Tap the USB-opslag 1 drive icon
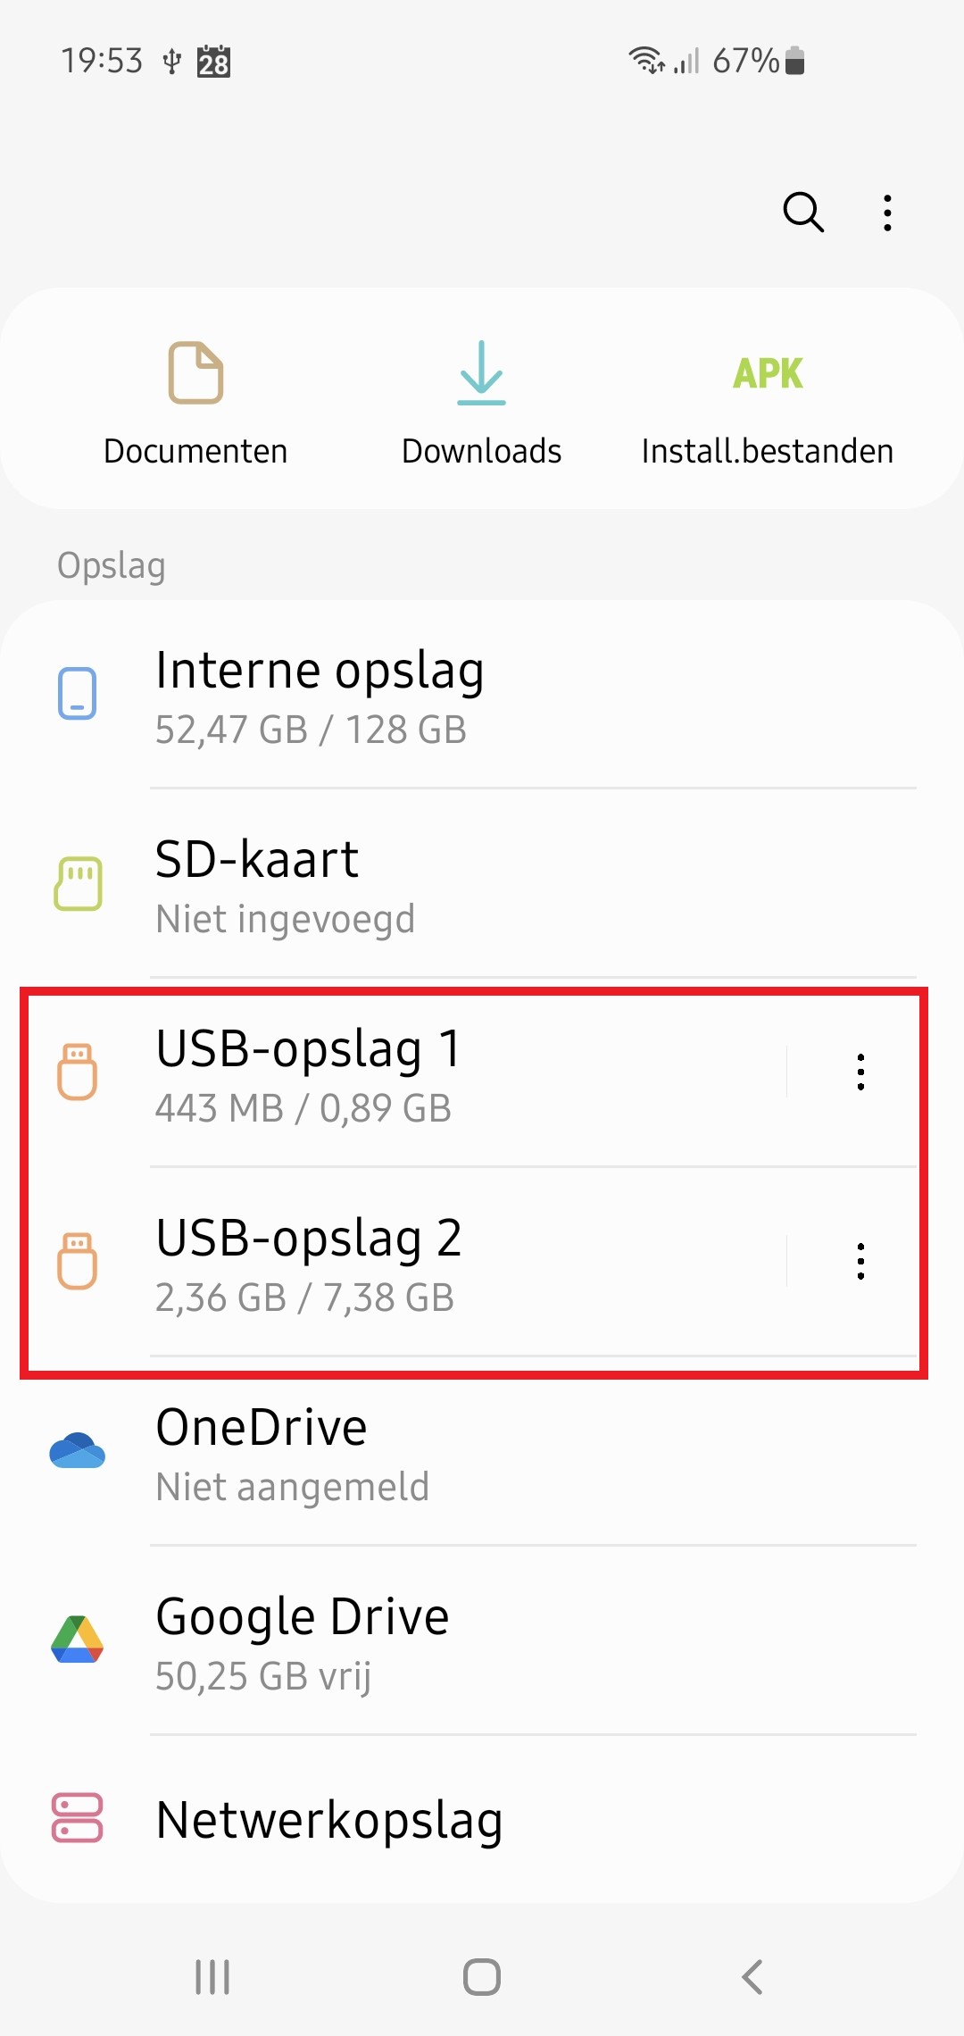Screen dimensions: 964x2036 tap(78, 1072)
